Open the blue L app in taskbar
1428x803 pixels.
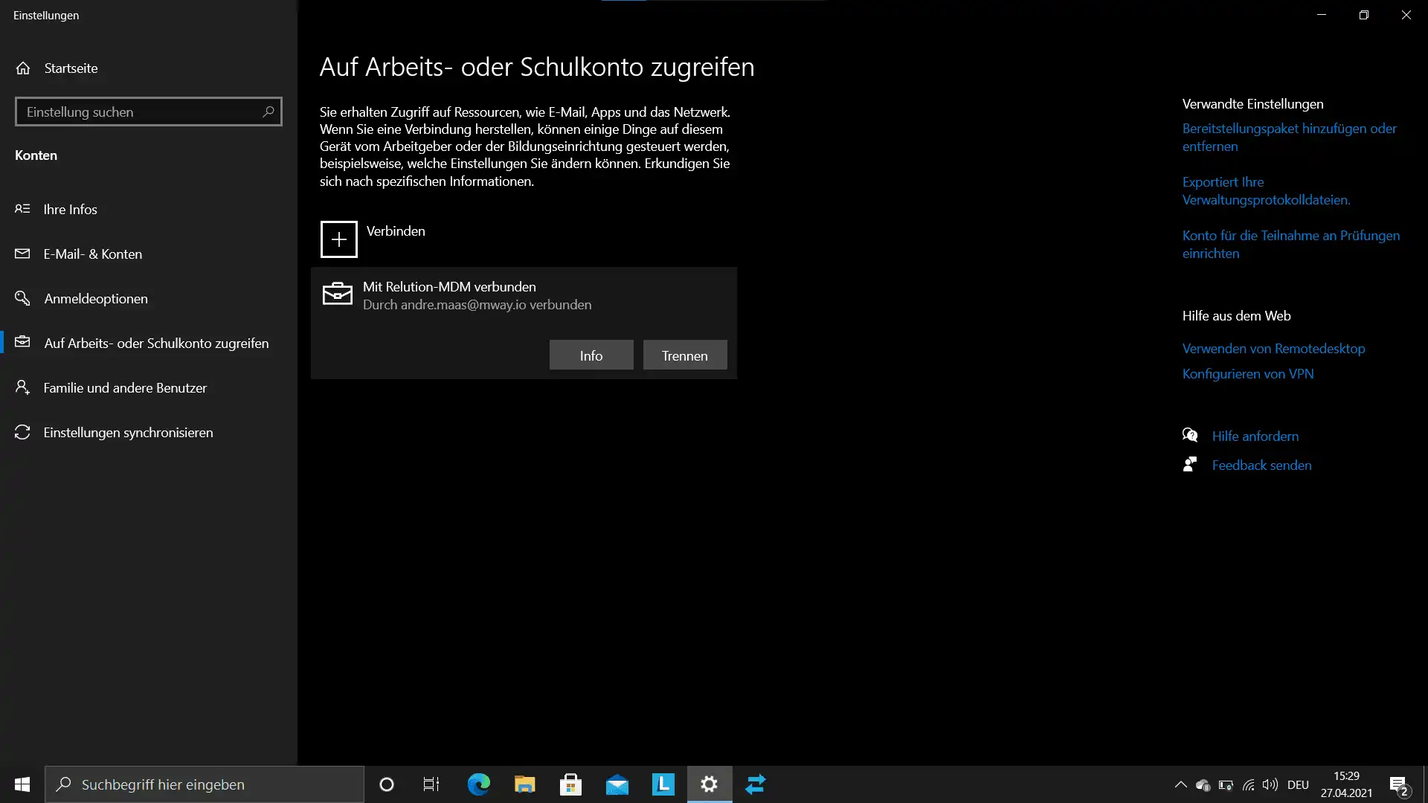click(663, 784)
